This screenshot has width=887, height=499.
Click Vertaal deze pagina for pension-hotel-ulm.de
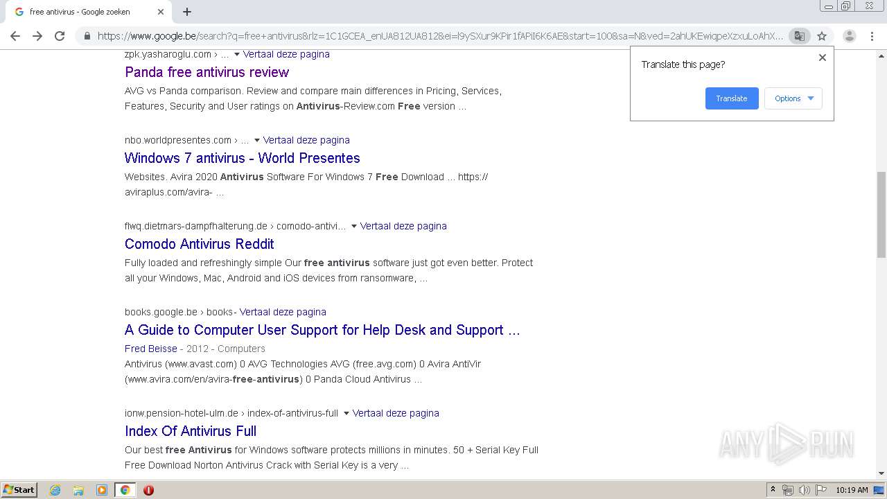pyautogui.click(x=396, y=413)
